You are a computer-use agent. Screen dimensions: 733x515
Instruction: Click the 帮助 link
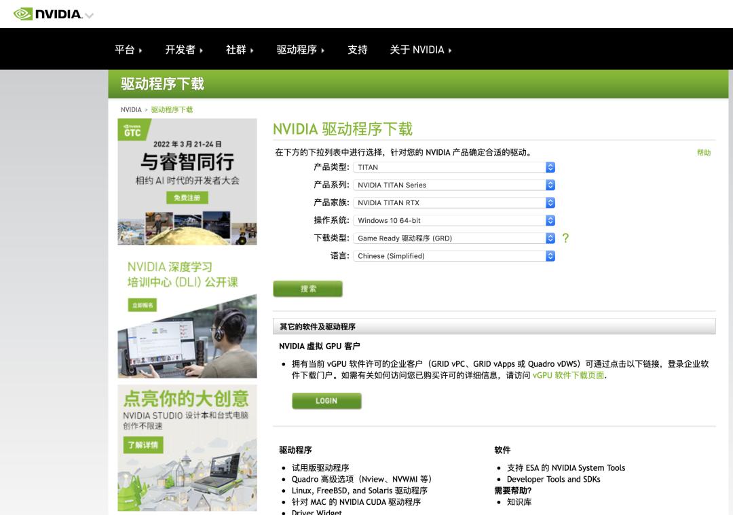pos(704,153)
